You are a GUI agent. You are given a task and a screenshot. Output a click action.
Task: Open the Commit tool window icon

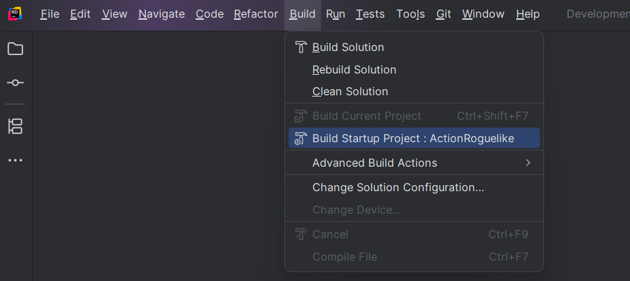[x=15, y=82]
